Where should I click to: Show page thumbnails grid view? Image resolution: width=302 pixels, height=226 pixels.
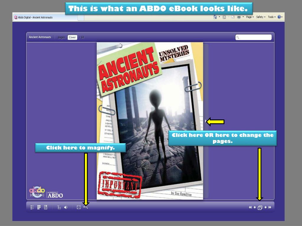click(39, 207)
